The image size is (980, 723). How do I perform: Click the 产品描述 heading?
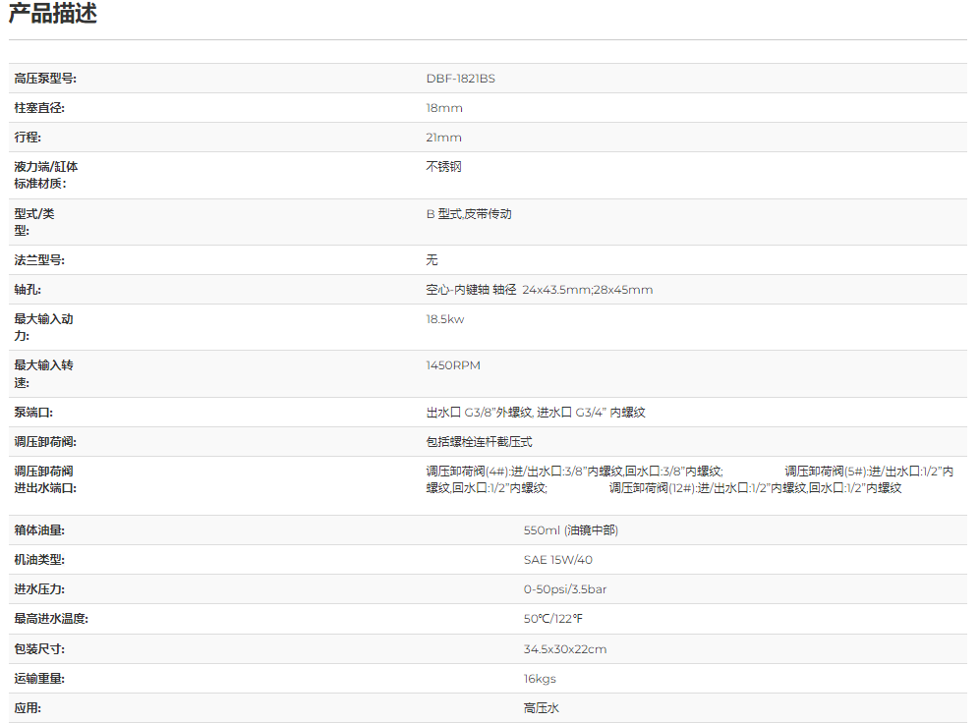tap(53, 15)
